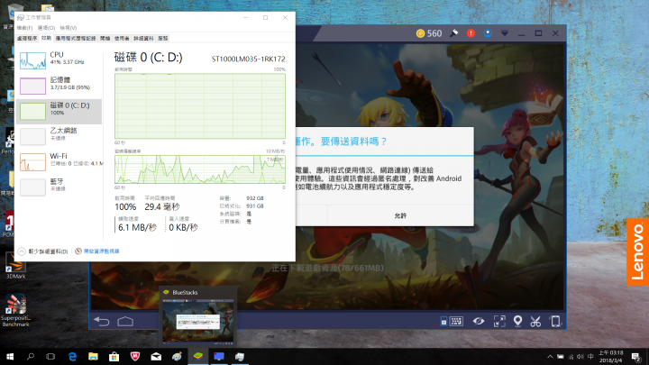Image resolution: width=649 pixels, height=365 pixels.
Task: Click battery icon in system tray
Action: [561, 356]
